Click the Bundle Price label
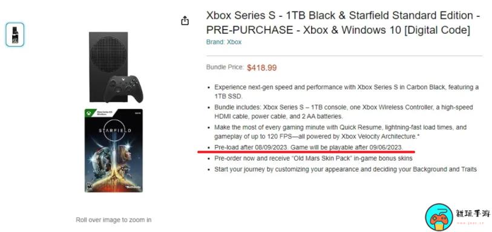The image size is (492, 232). (225, 67)
